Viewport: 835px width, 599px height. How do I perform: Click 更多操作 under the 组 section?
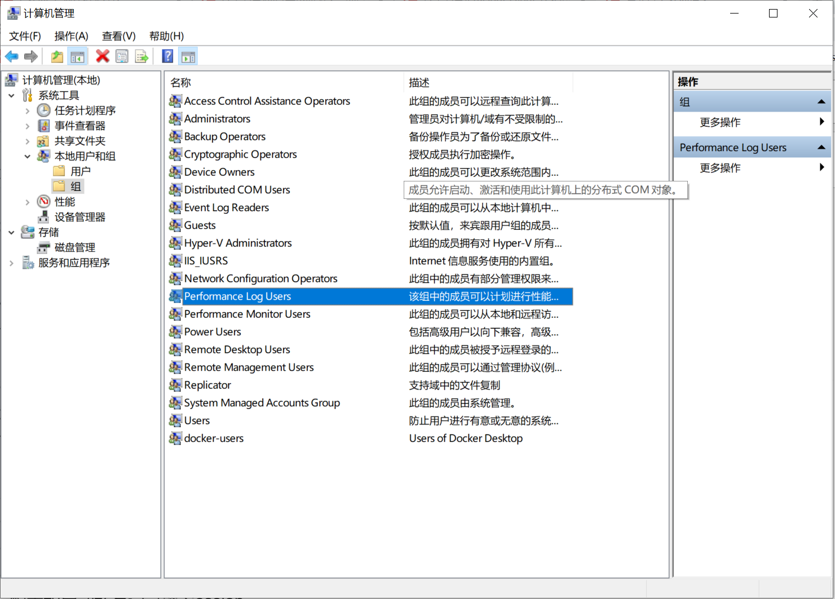click(720, 122)
